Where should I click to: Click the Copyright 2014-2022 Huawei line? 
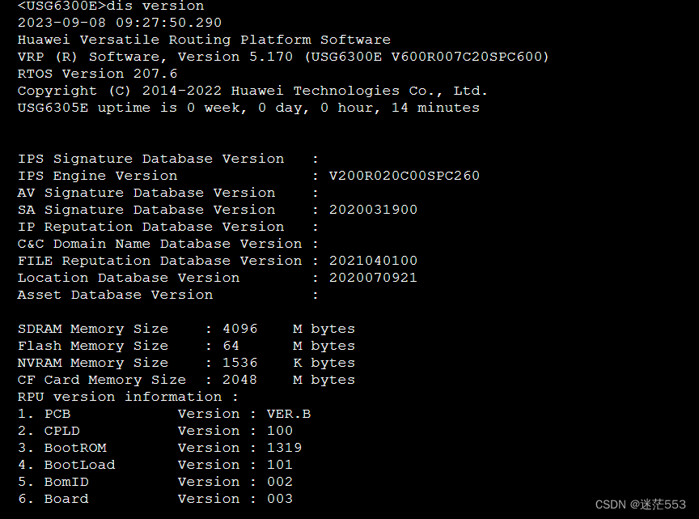(x=252, y=91)
